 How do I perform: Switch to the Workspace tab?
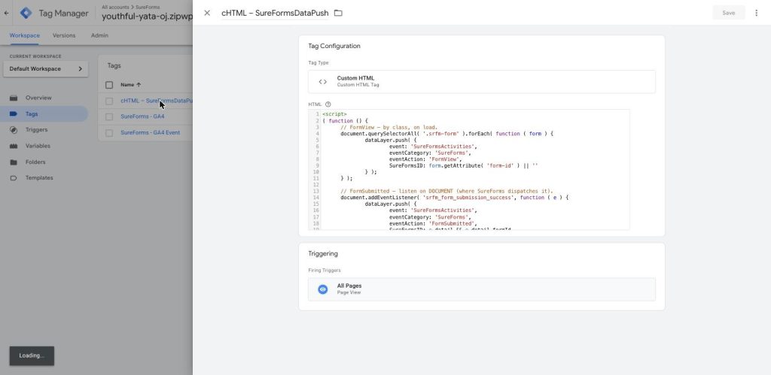[x=25, y=36]
